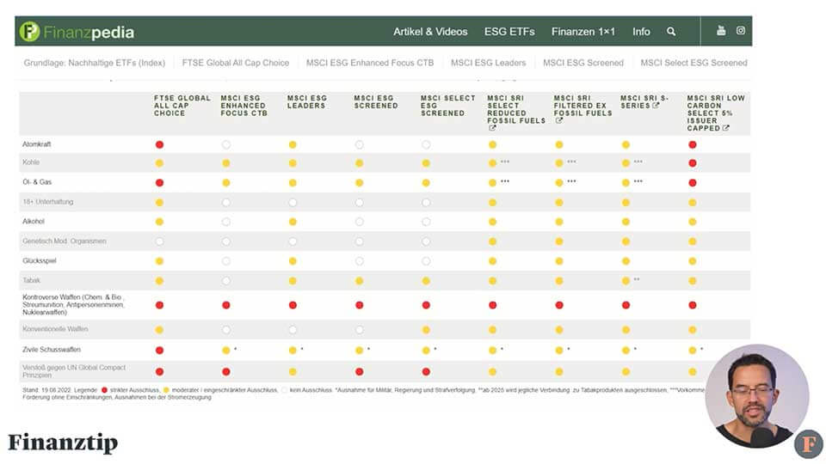The image size is (826, 464).
Task: Open Finanzen 1×1 menu
Action: point(583,32)
